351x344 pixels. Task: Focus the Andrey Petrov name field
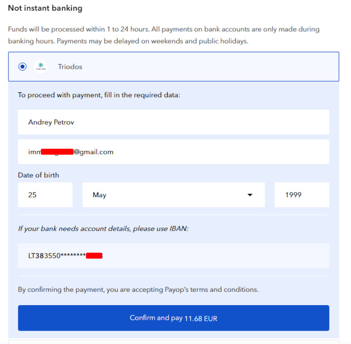173,122
